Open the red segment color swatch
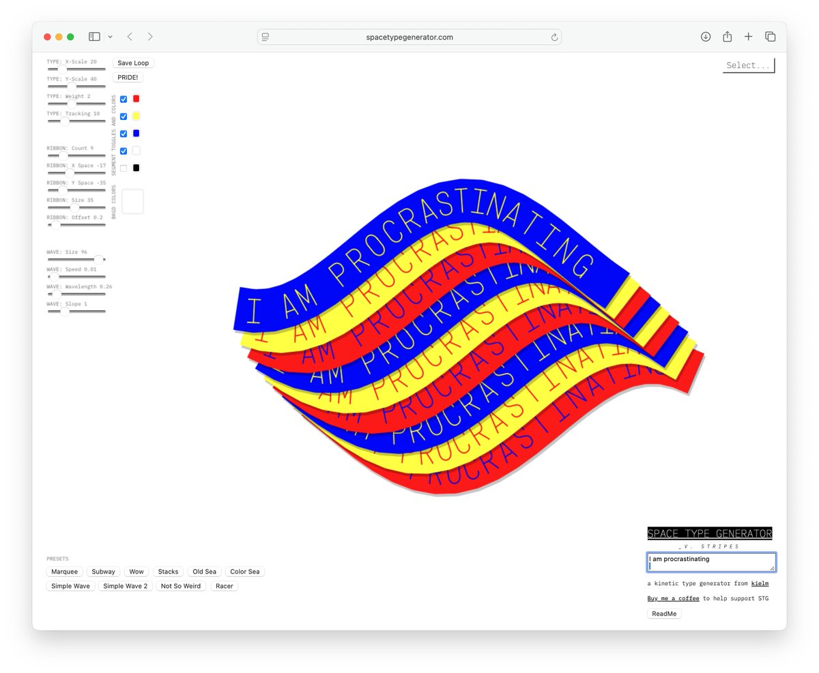The image size is (819, 673). pyautogui.click(x=136, y=99)
